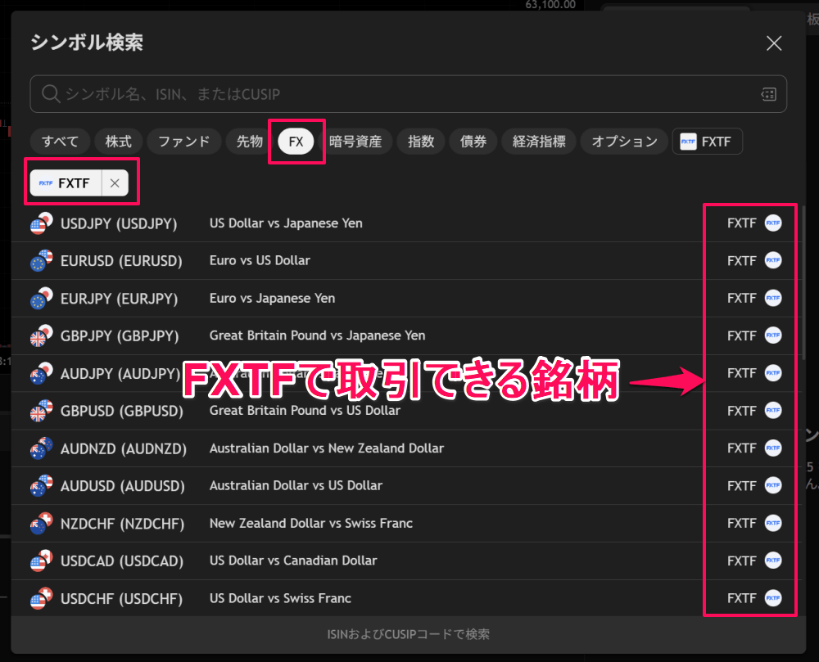Click FXTF logo icon on USDJPY row
This screenshot has height=662, width=819.
pos(773,223)
